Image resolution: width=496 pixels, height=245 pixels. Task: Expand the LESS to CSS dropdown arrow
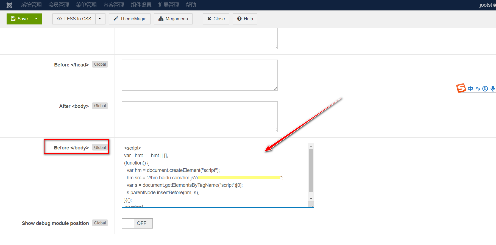[100, 19]
